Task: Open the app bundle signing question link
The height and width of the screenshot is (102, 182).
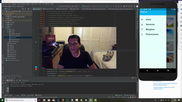Action: tap(165, 84)
